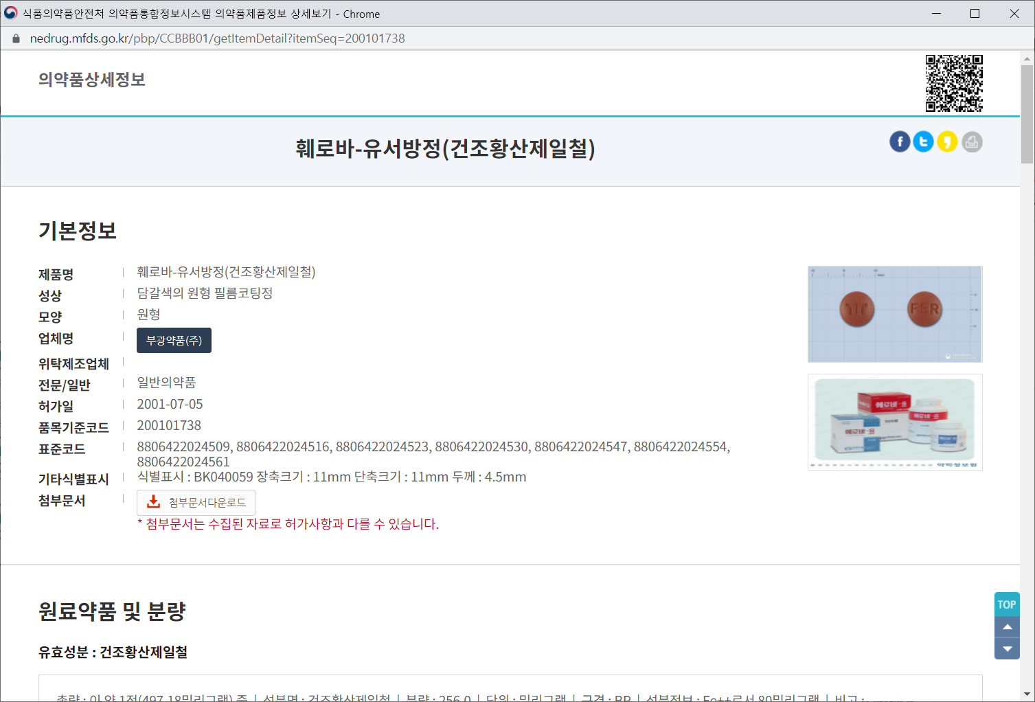Click 전문/일반 field label
The image size is (1035, 702).
point(65,385)
